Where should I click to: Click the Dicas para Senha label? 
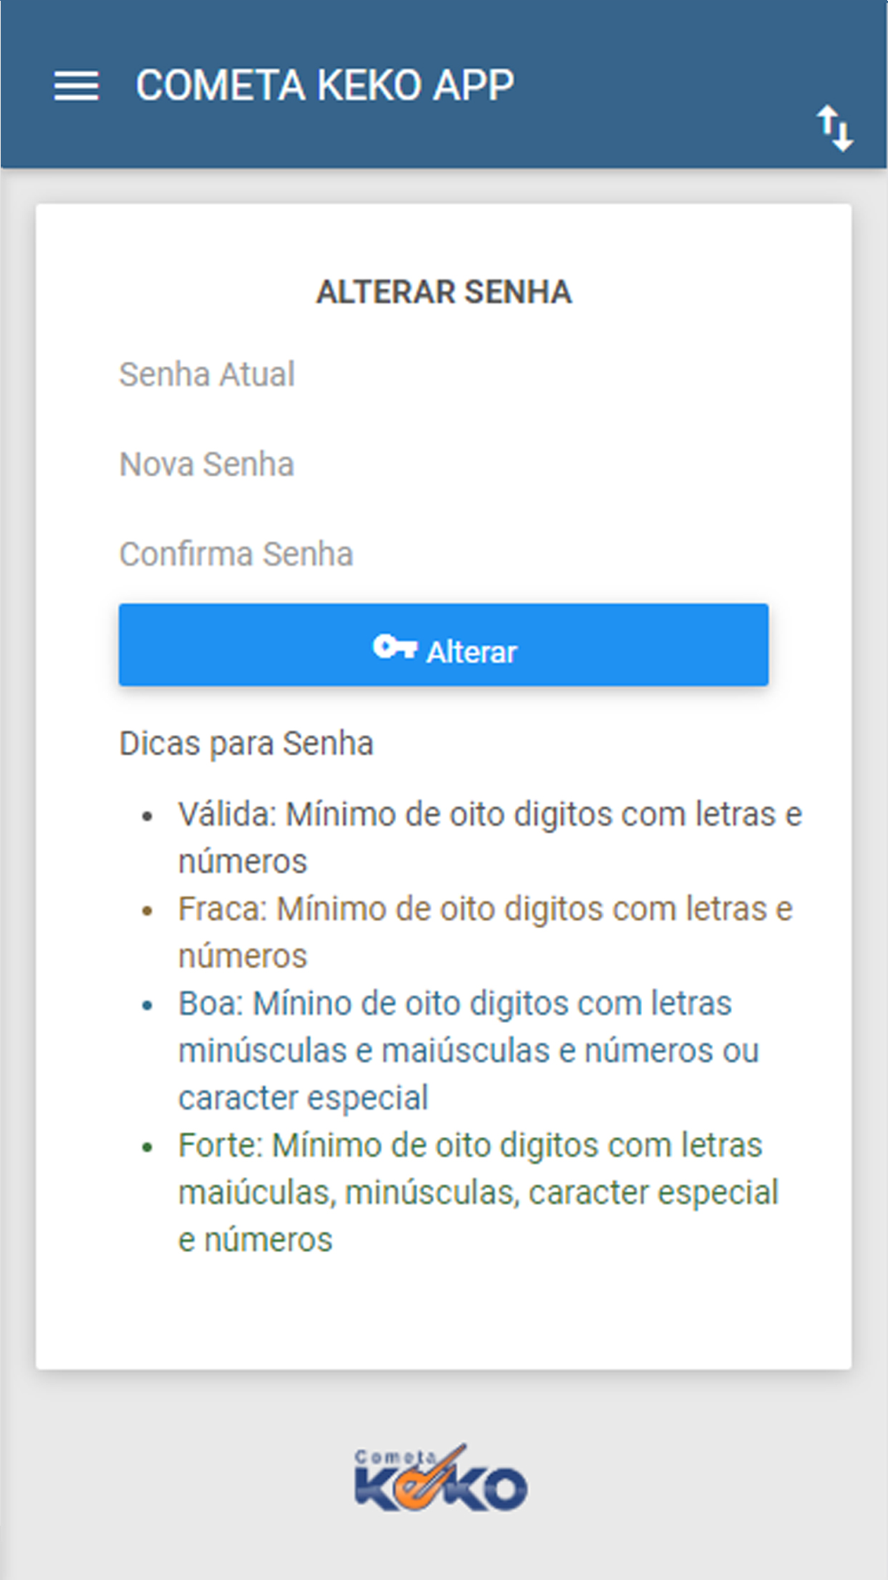click(246, 744)
